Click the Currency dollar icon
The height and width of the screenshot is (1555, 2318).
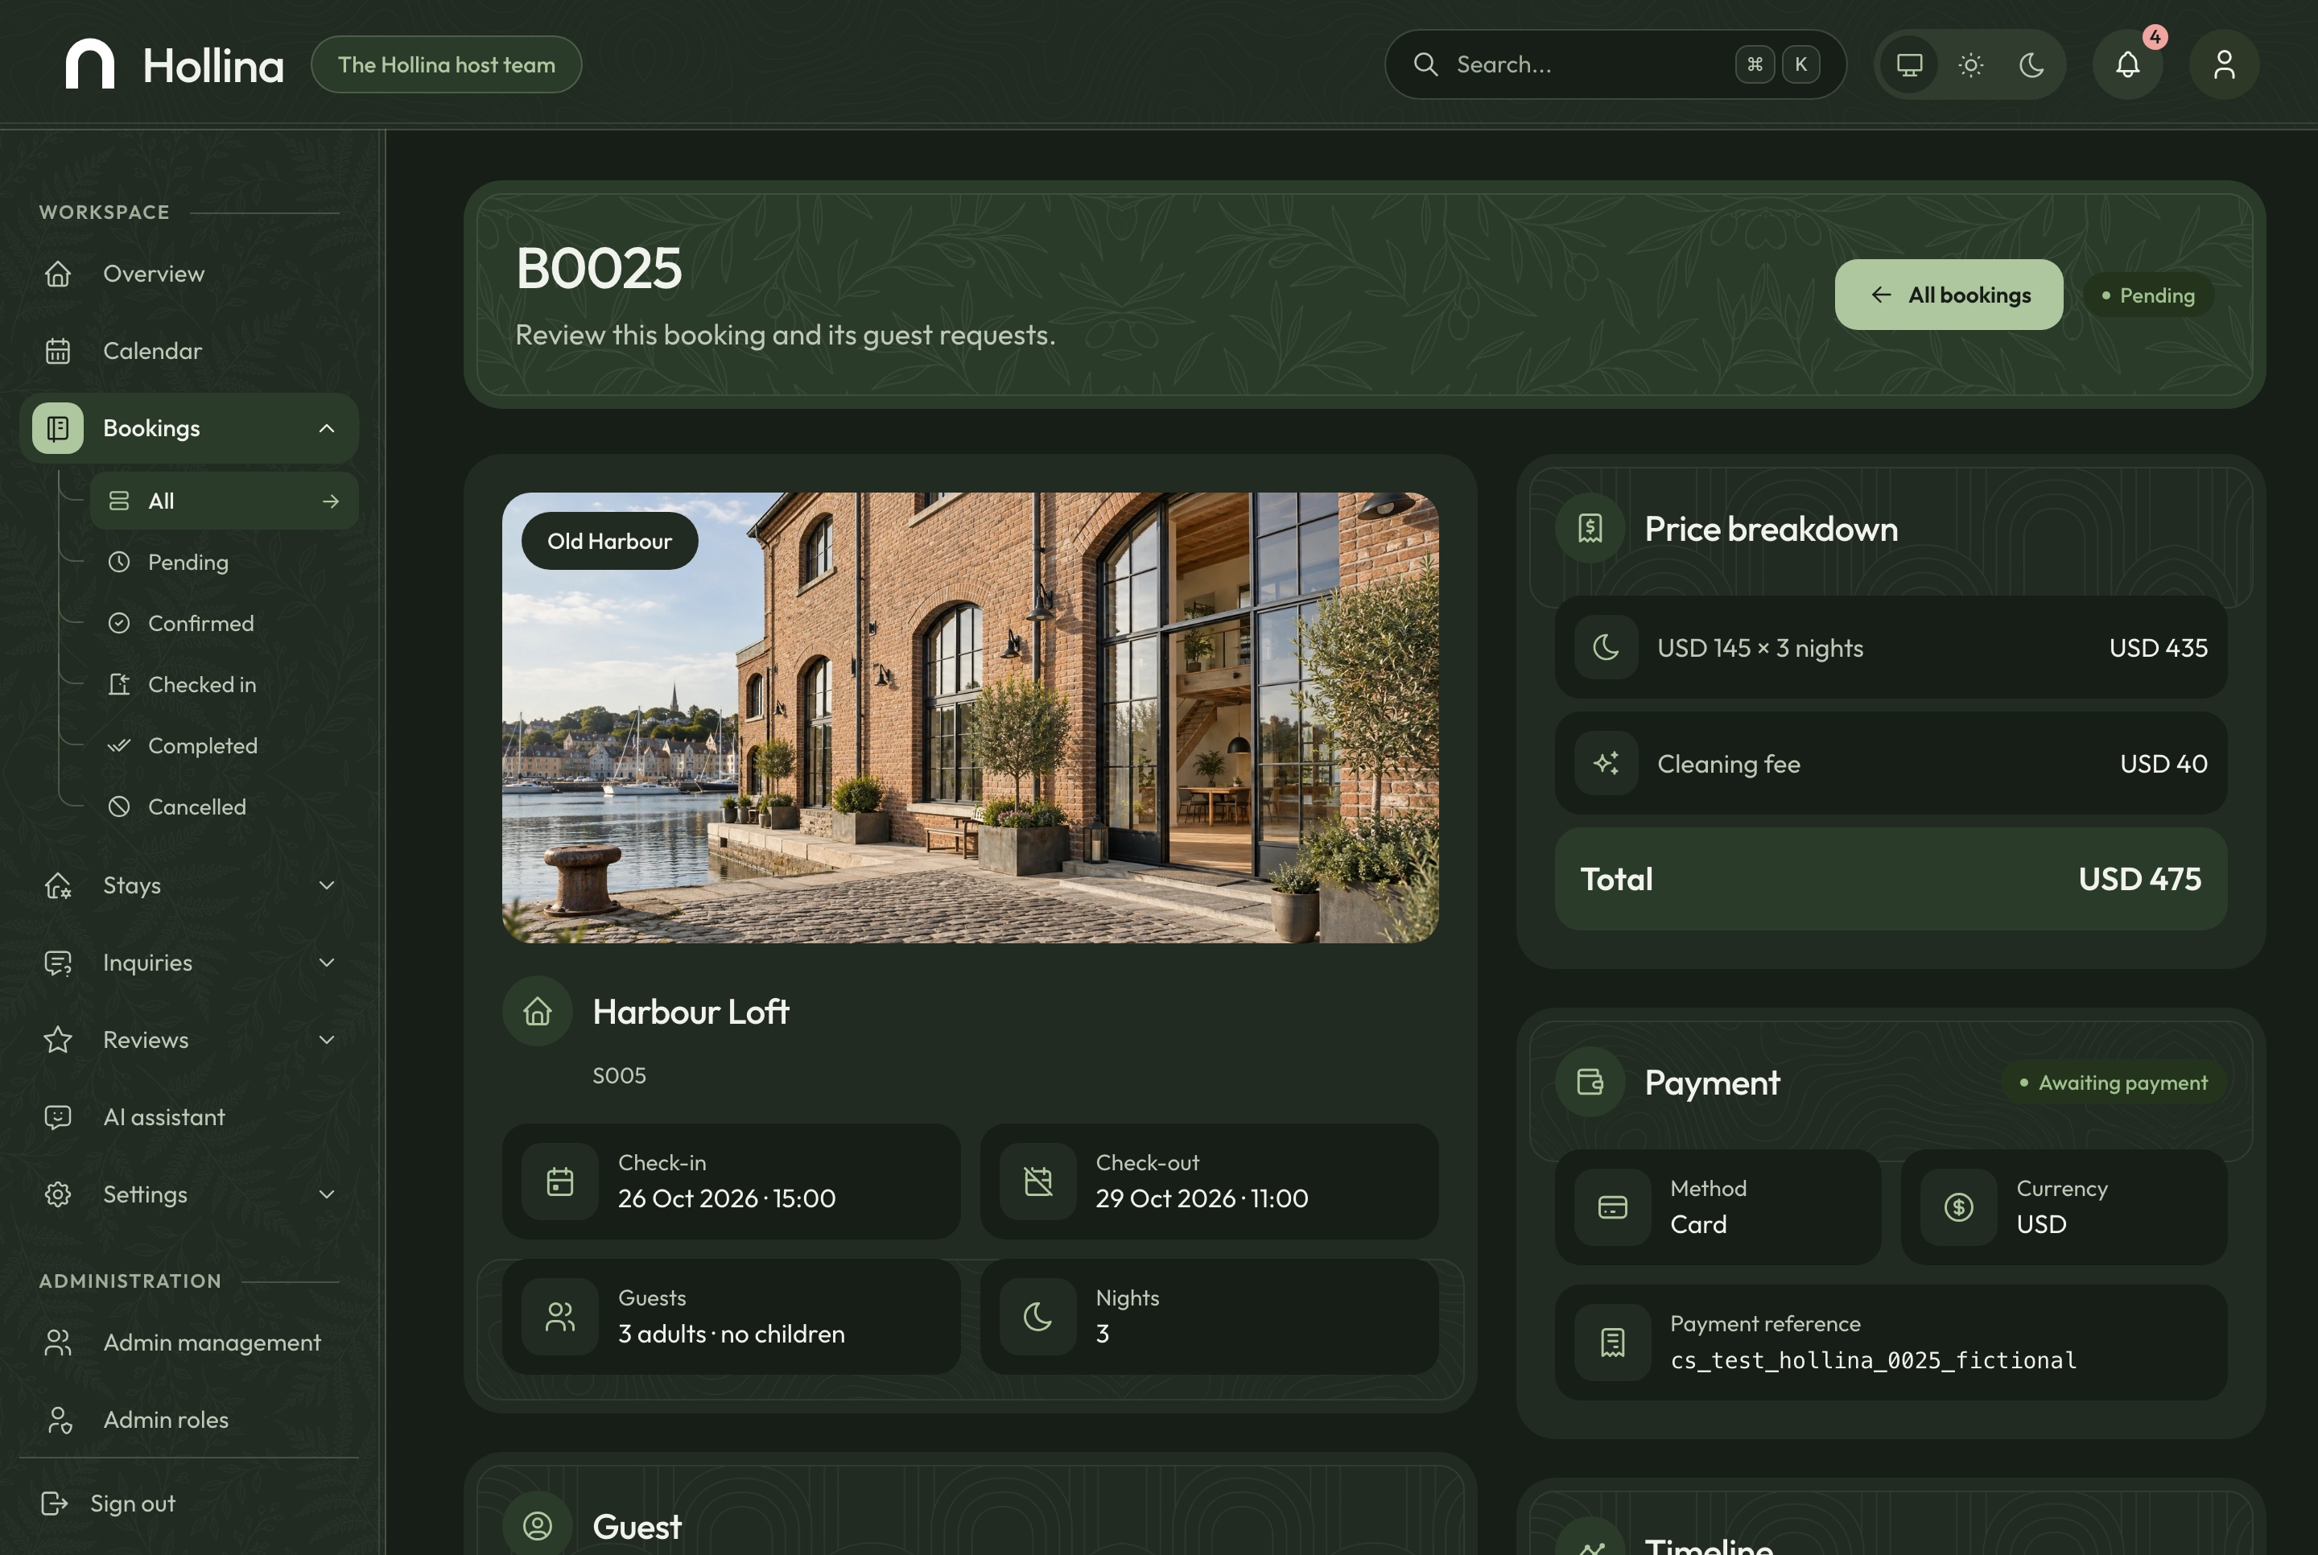click(x=1959, y=1208)
